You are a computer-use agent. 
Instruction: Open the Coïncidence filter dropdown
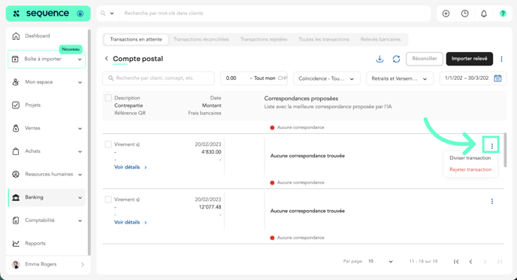coord(326,78)
